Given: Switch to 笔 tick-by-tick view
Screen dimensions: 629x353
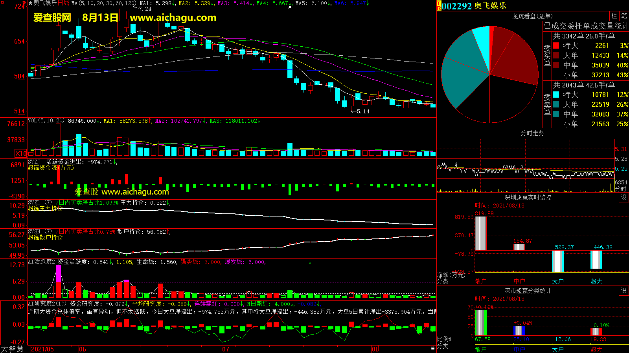Looking at the screenshot, I should coord(624,16).
